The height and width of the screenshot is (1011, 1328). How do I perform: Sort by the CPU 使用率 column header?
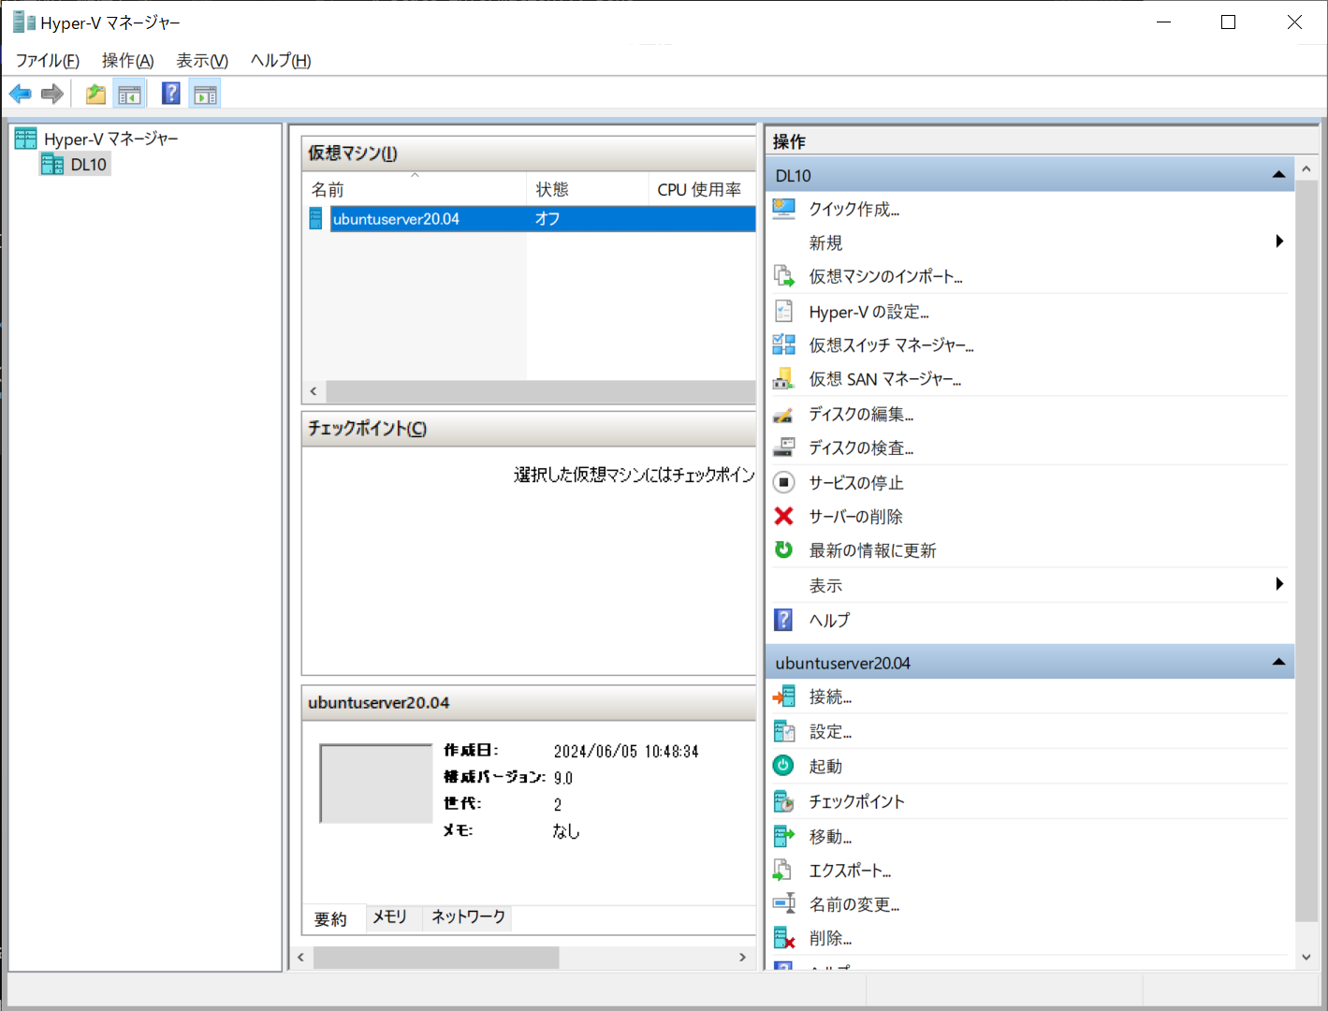pos(702,189)
